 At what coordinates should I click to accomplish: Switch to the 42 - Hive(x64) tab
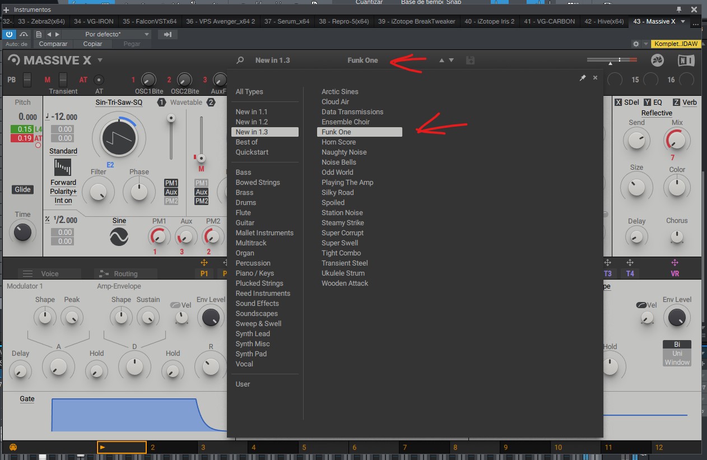[604, 21]
